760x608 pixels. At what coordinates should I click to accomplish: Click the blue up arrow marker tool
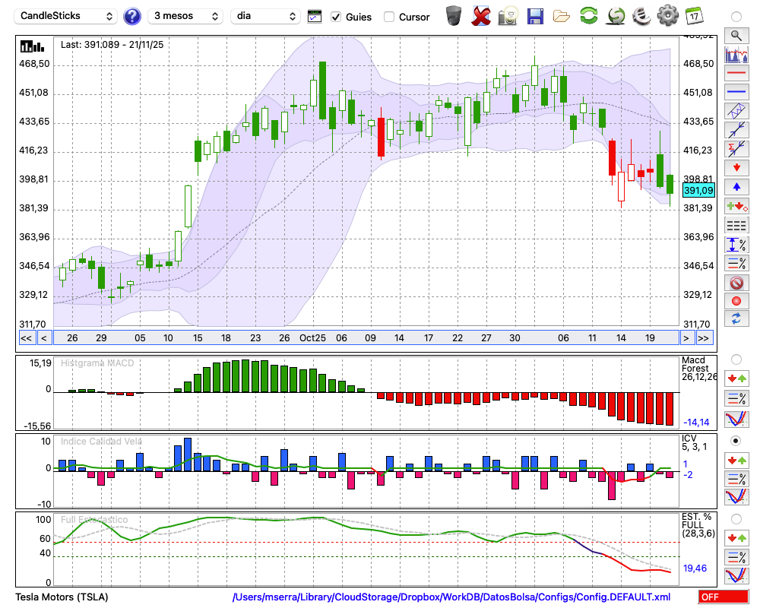(x=736, y=187)
